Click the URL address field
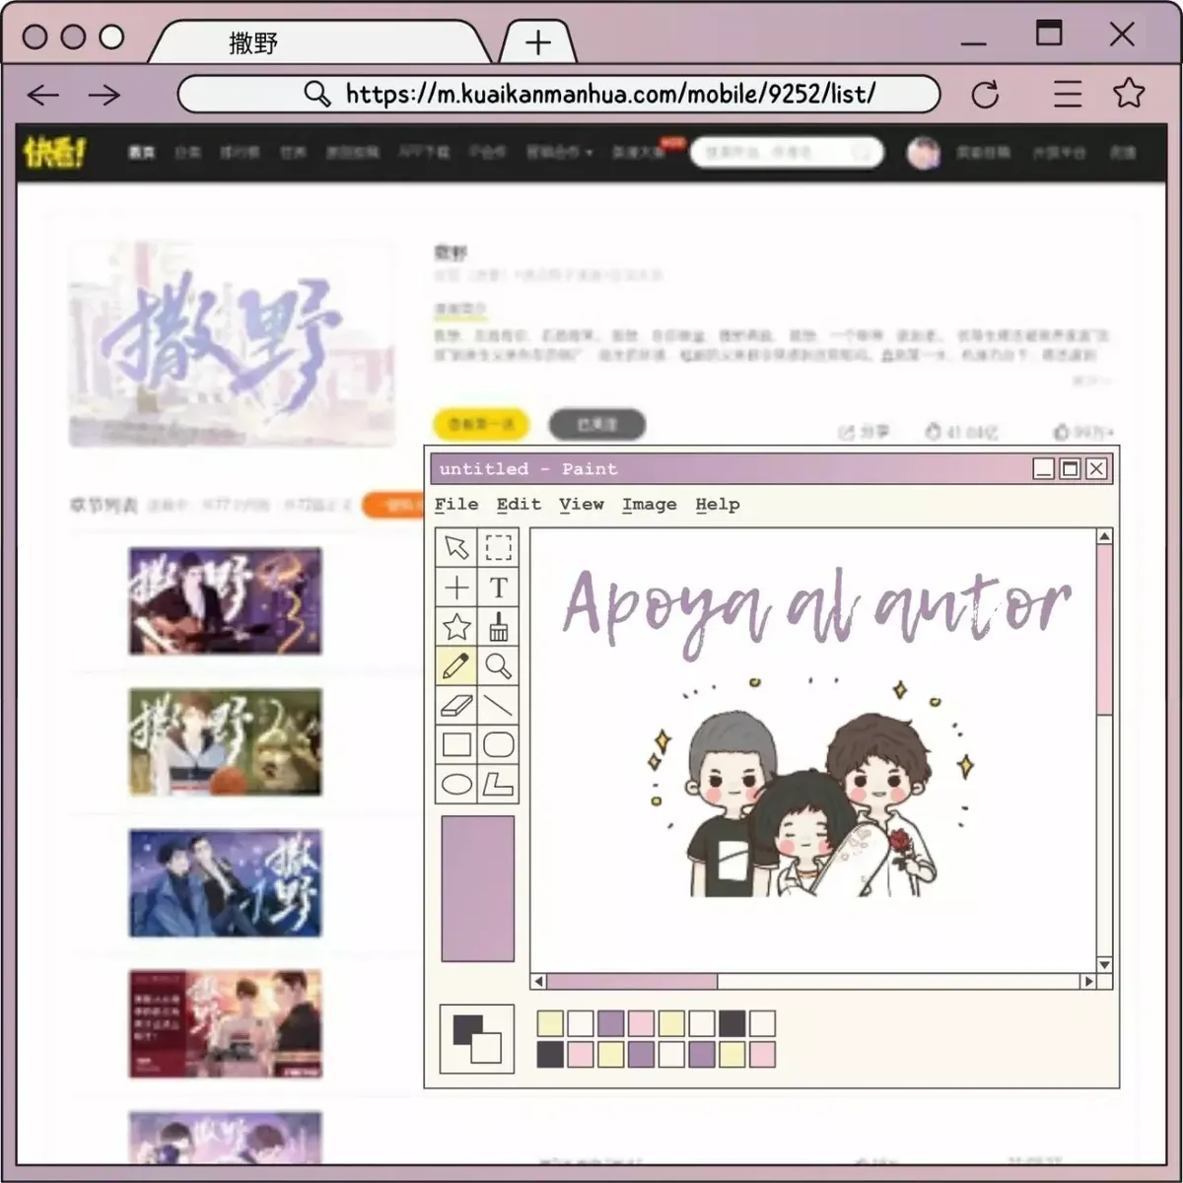The image size is (1183, 1183). (x=559, y=95)
